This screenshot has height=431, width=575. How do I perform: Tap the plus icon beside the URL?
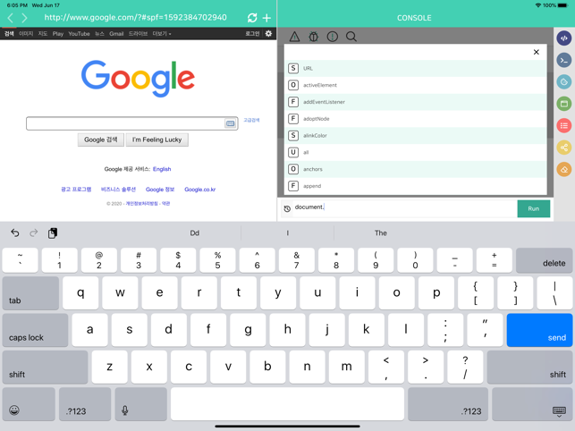[x=266, y=18]
